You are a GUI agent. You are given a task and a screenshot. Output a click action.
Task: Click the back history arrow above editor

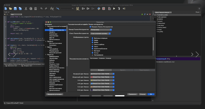click(5, 14)
